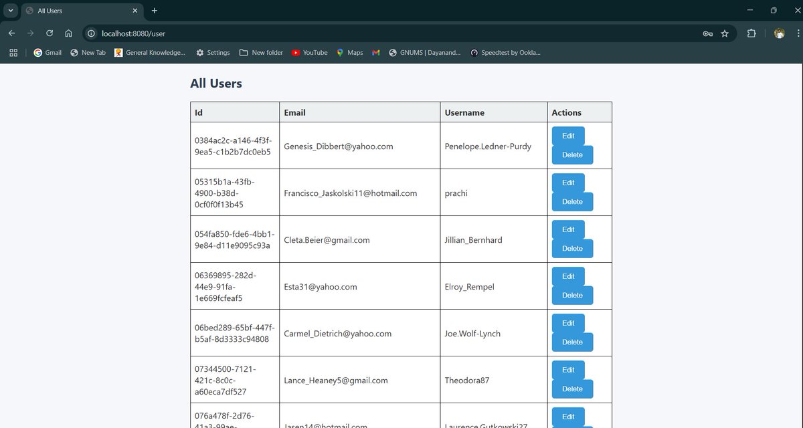
Task: Select id 06369895-282d-44e9-91fa-1e669fcfeaf5
Action: point(226,287)
